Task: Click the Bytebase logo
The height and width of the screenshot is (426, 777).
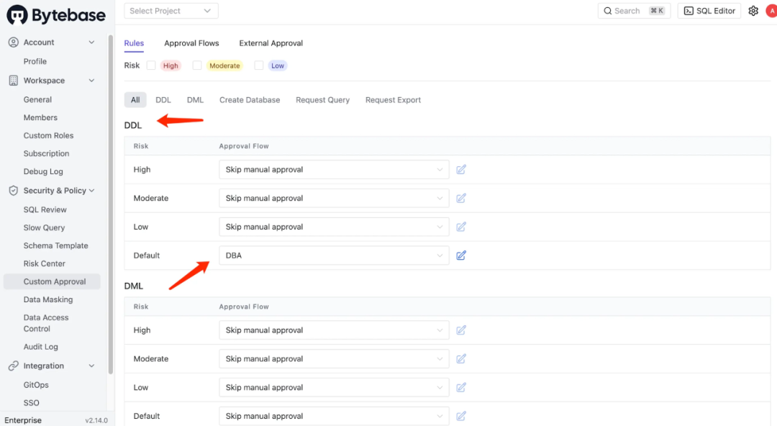Action: (x=56, y=14)
